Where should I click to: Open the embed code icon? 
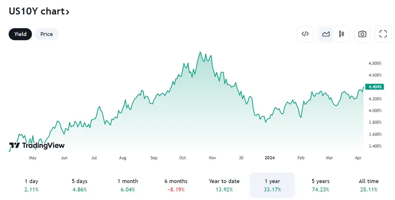pos(305,34)
